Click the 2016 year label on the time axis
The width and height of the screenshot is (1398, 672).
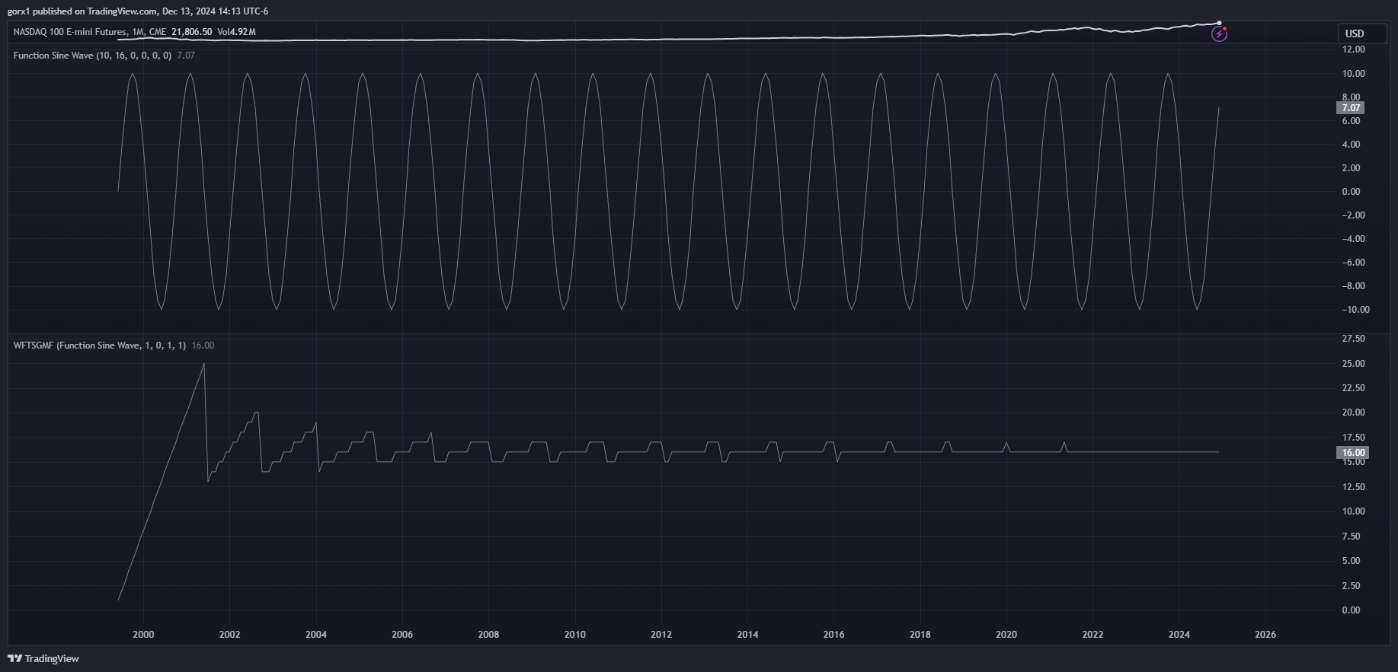[x=833, y=635]
